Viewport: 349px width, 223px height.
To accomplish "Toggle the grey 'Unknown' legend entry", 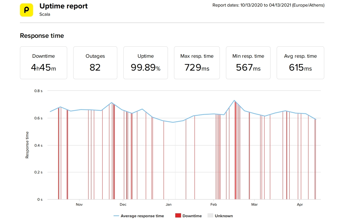I will (220, 216).
